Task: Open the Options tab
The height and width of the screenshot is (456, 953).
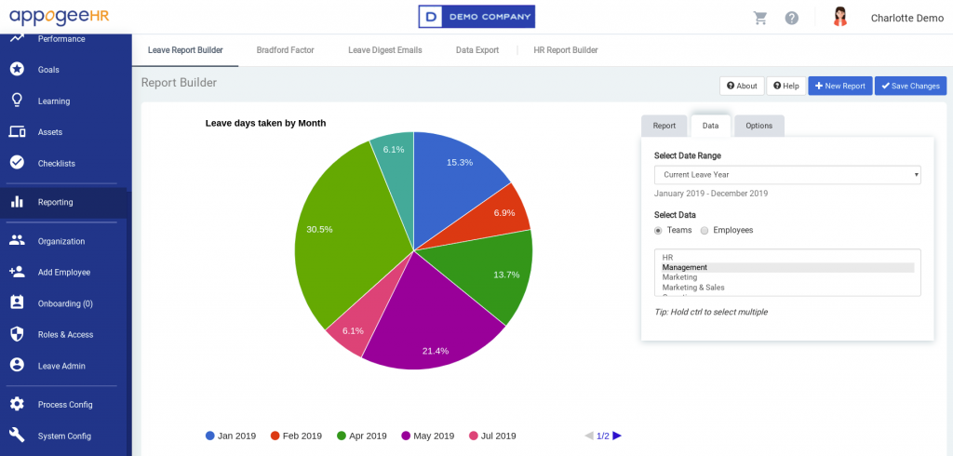Action: click(758, 126)
